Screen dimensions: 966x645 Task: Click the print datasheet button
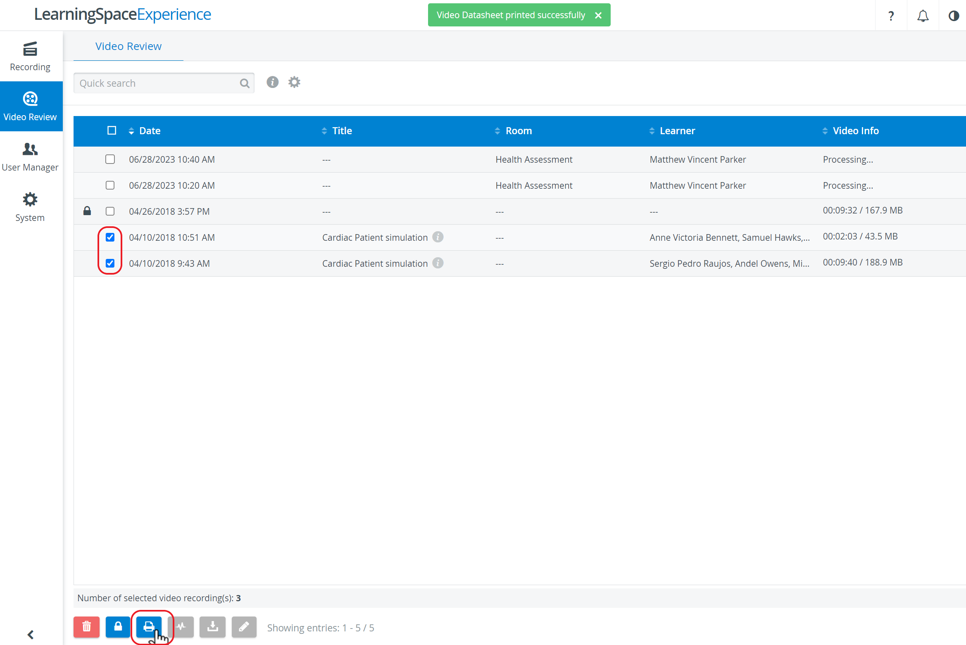pos(149,627)
